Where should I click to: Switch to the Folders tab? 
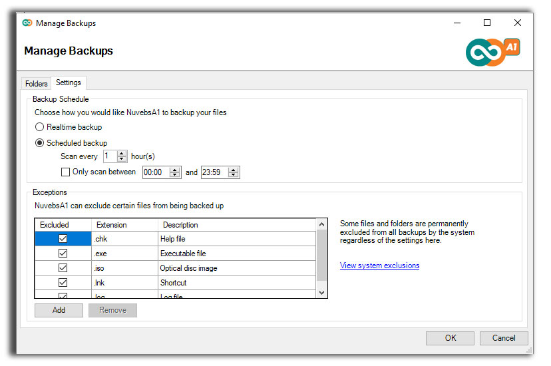point(36,84)
